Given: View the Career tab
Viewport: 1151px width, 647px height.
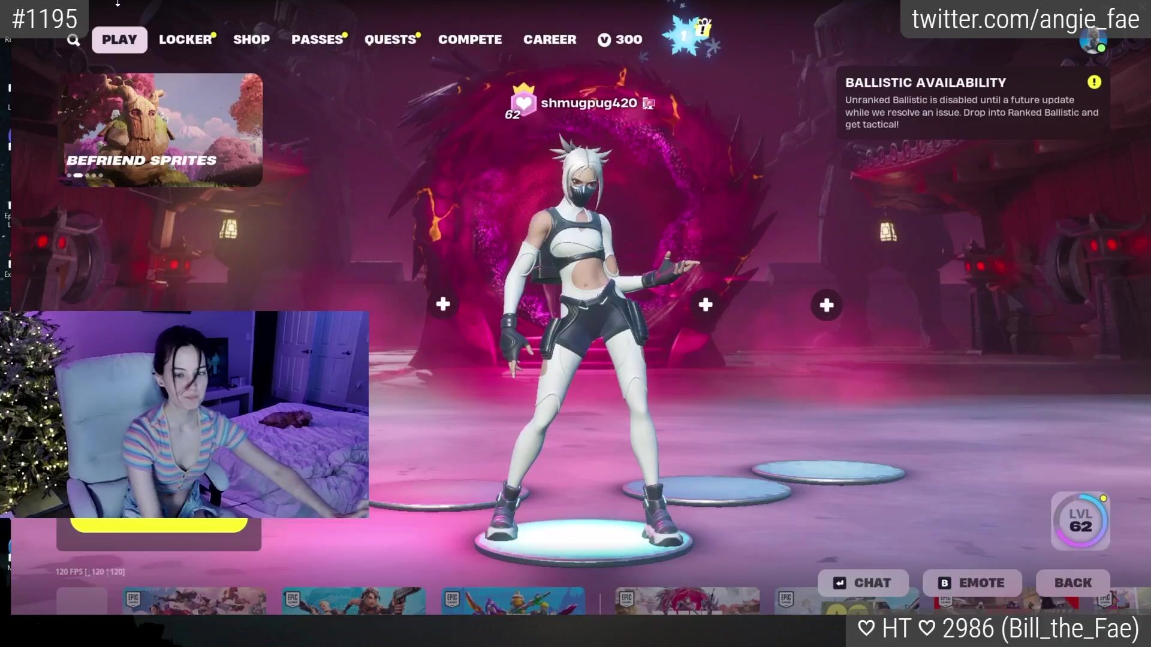Looking at the screenshot, I should click(x=550, y=40).
